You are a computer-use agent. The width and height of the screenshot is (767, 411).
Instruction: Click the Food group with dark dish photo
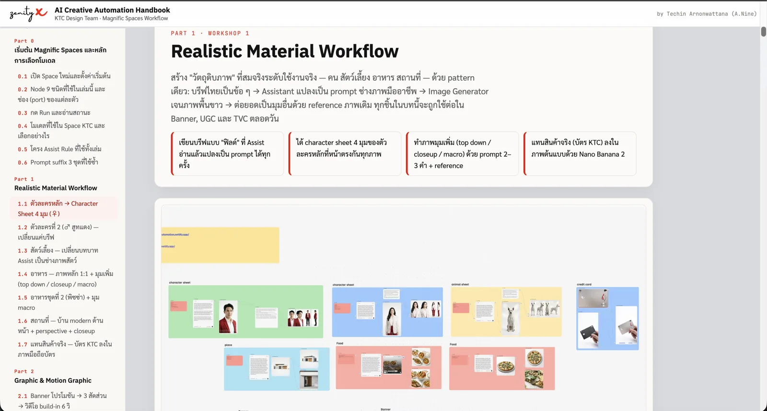[388, 367]
